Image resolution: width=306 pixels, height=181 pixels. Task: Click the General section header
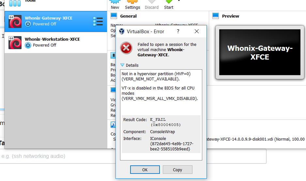(128, 16)
